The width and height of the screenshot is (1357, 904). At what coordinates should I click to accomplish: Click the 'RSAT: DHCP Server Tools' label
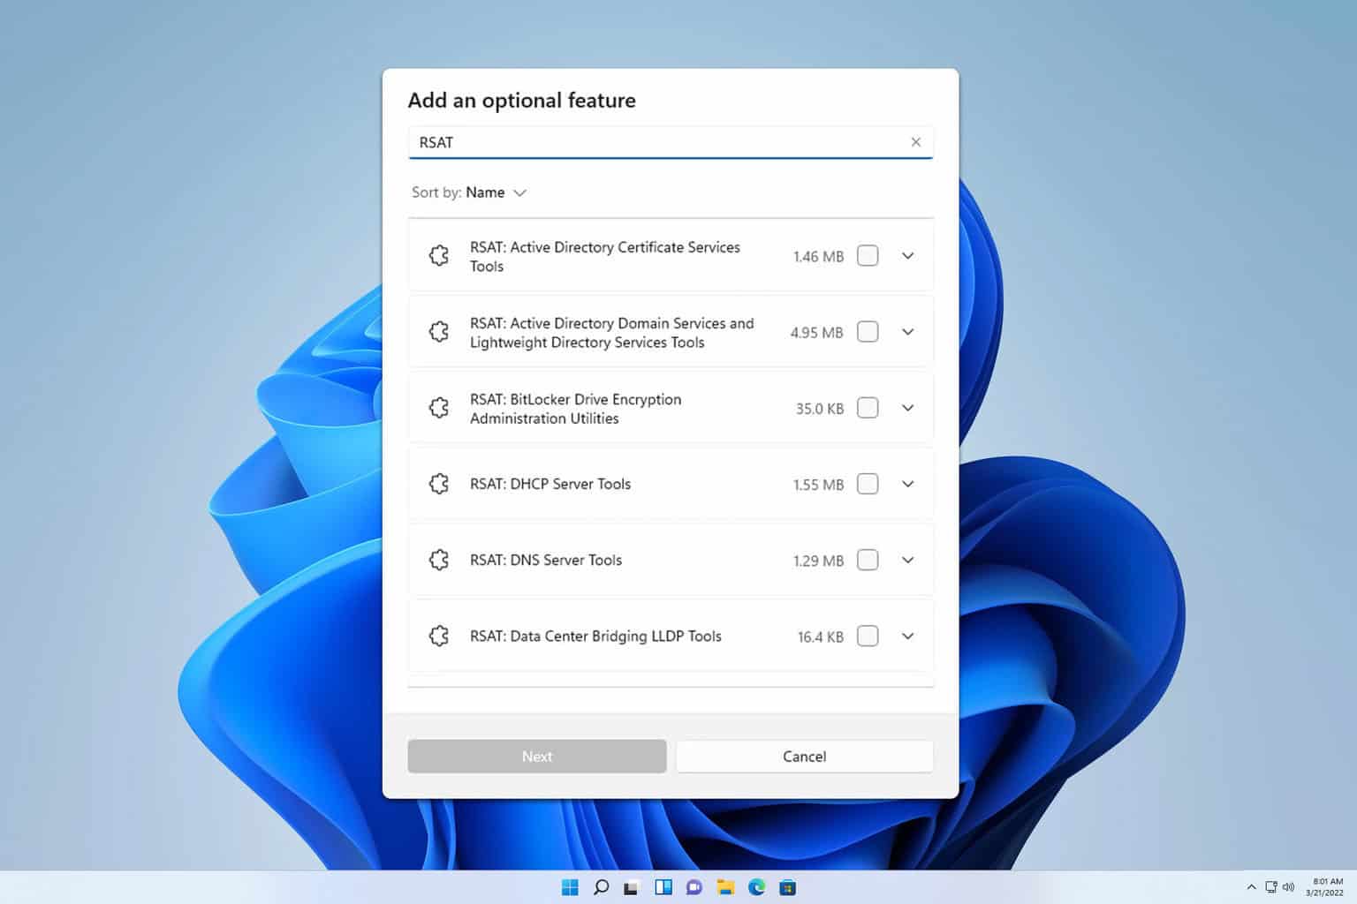coord(550,484)
